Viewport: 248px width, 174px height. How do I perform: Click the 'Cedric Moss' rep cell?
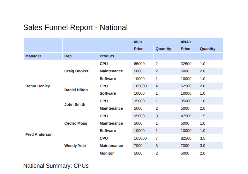(76, 123)
